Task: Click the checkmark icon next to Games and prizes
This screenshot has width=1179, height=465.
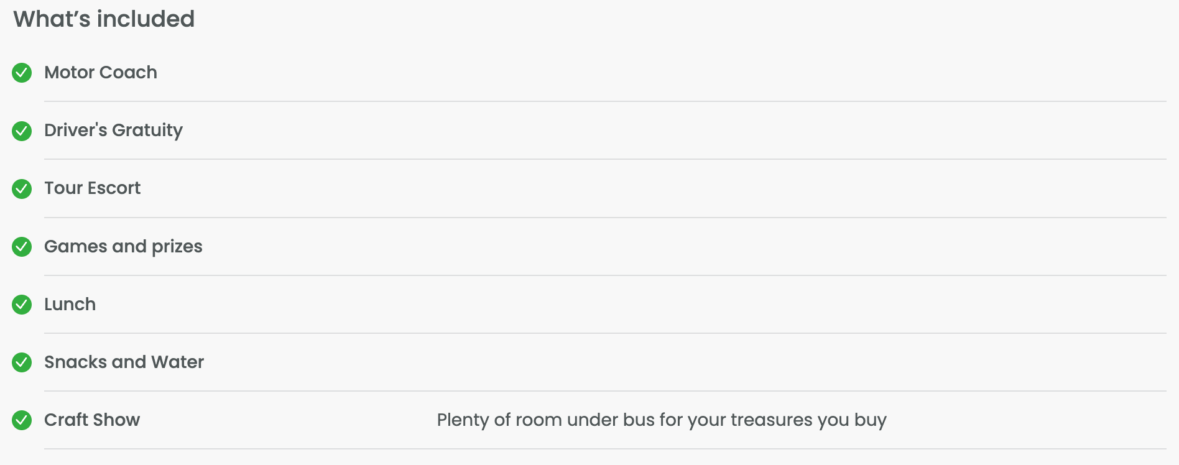Action: pos(22,247)
